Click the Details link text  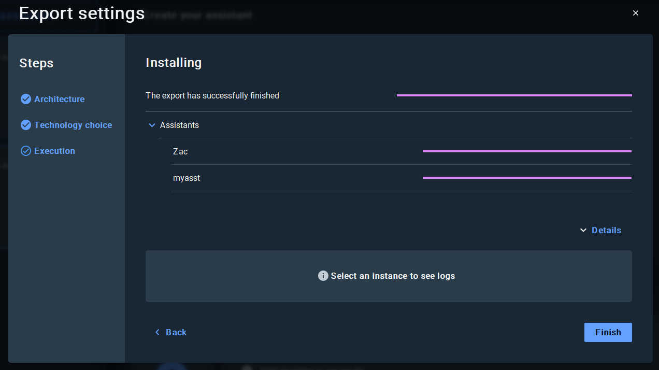click(x=606, y=230)
